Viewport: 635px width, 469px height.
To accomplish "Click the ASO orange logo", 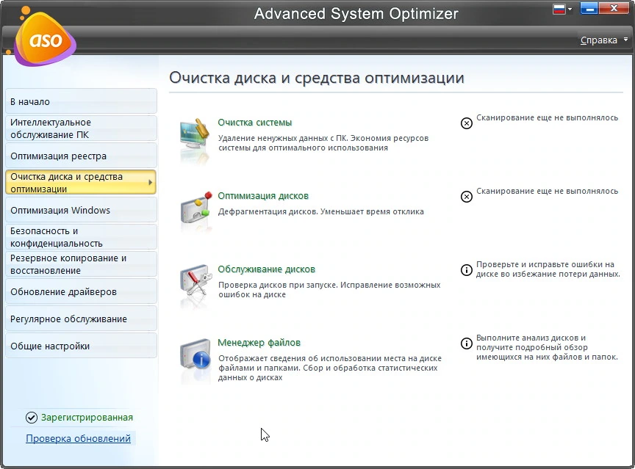I will pos(44,39).
